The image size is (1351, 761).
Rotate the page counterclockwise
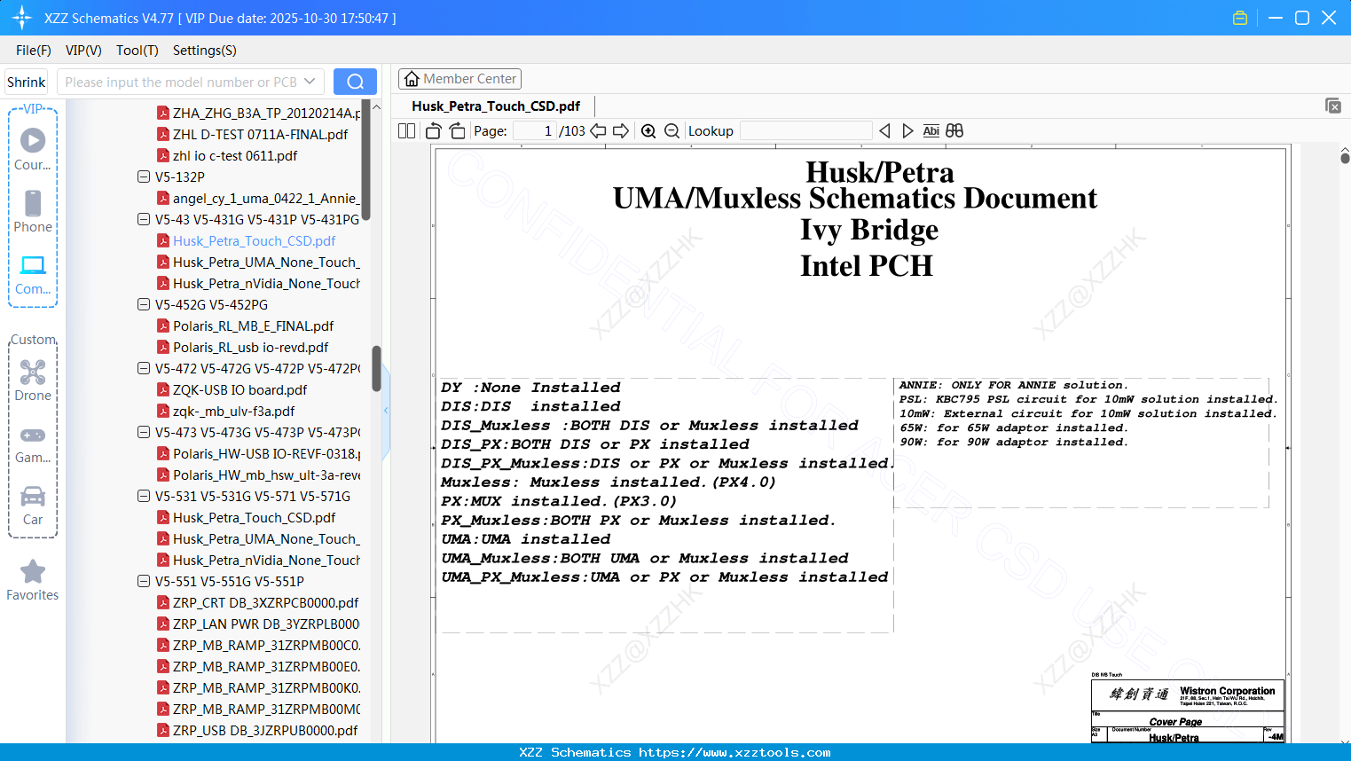(x=434, y=131)
